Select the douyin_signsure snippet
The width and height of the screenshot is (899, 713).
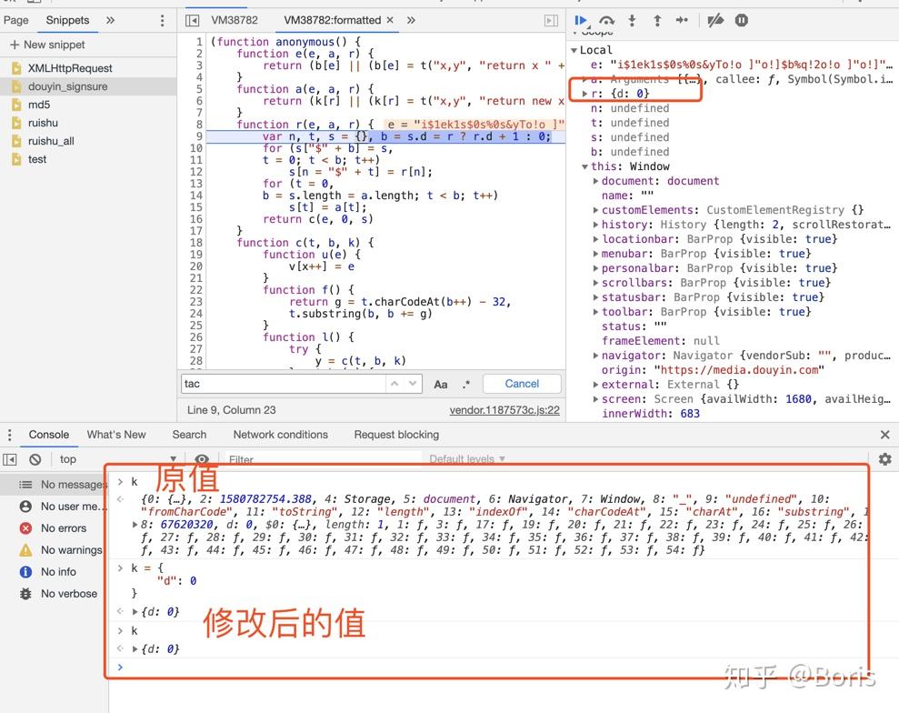[70, 86]
